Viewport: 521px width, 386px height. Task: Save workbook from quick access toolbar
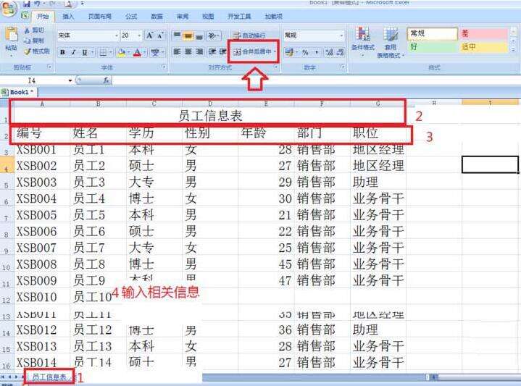pyautogui.click(x=28, y=4)
